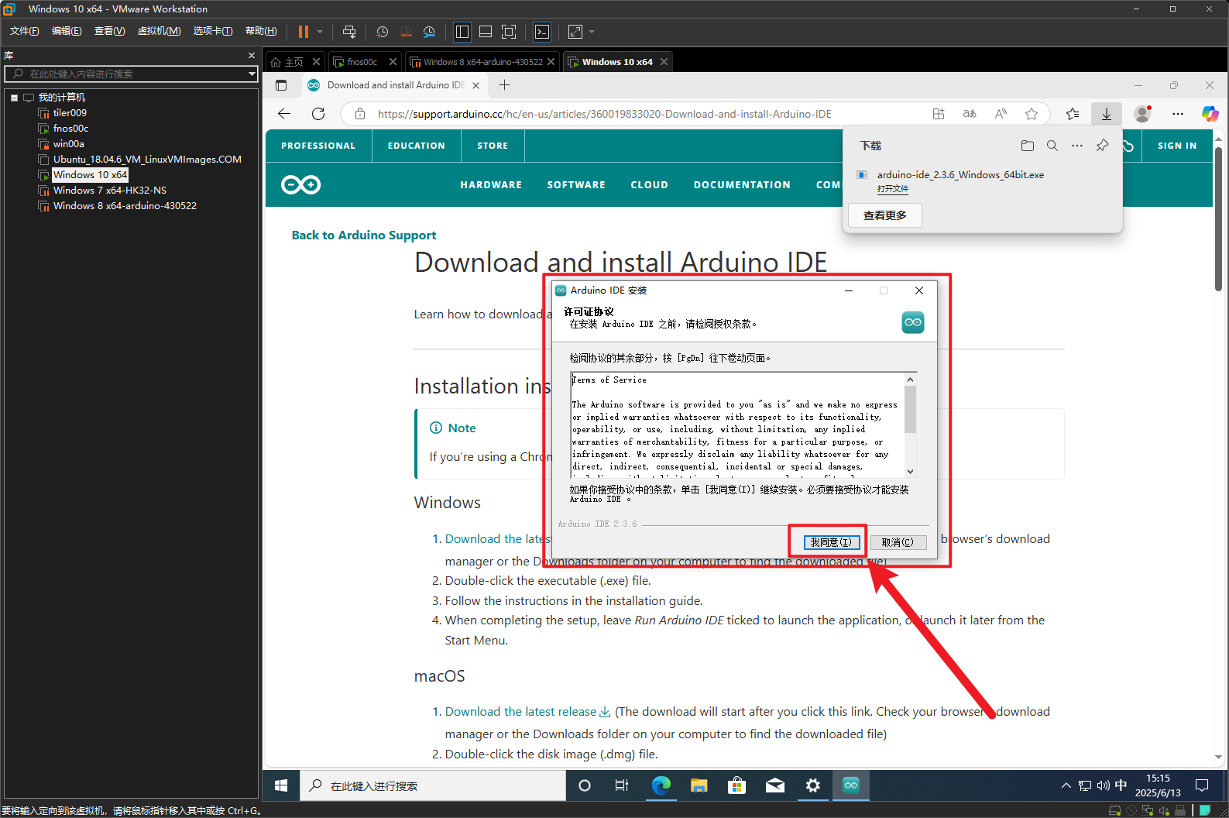This screenshot has width=1229, height=818.
Task: Show hidden tray icons chevron in guest taskbar
Action: point(1066,785)
